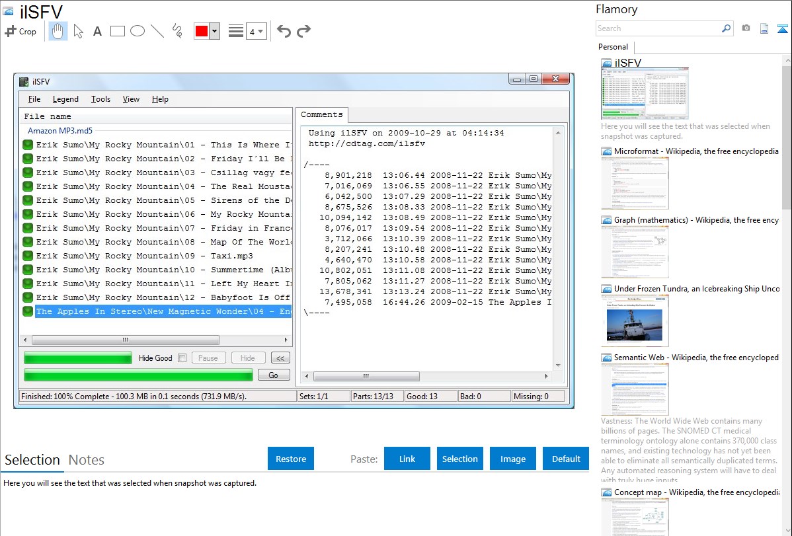
Task: Choose the straight line tool
Action: click(x=157, y=31)
